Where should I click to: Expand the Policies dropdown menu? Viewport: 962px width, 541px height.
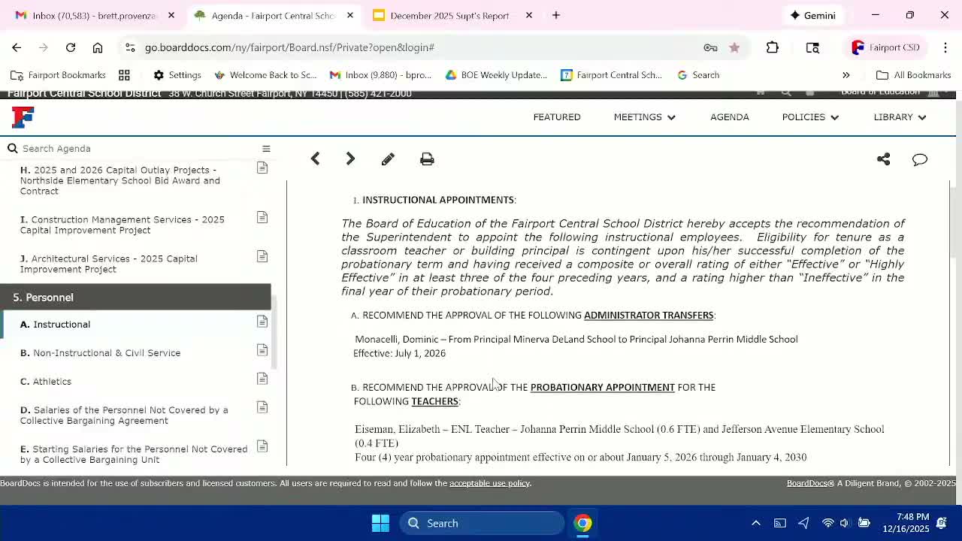click(x=809, y=117)
